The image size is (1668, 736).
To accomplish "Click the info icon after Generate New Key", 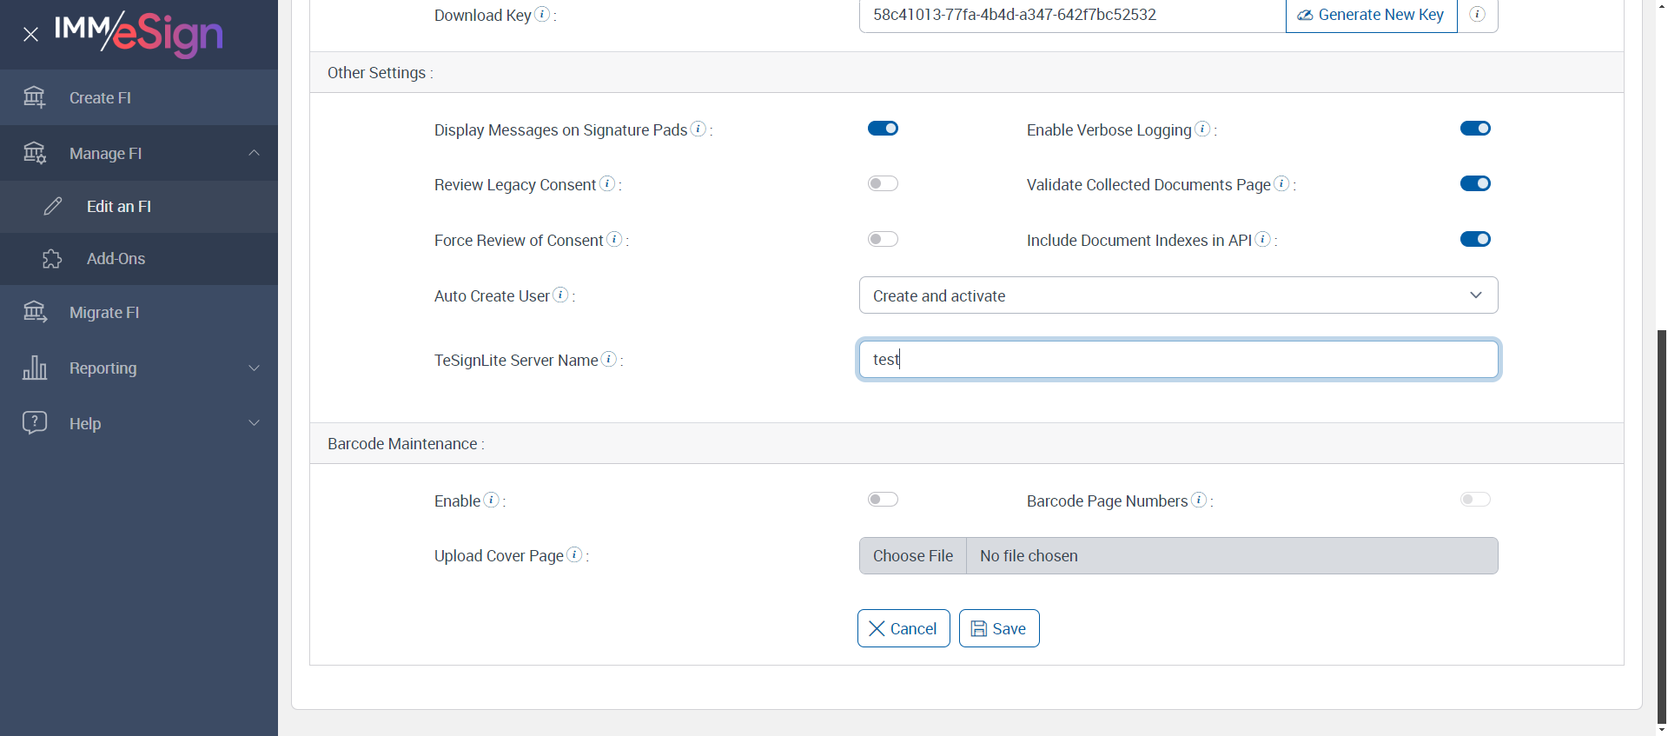I will [1477, 15].
